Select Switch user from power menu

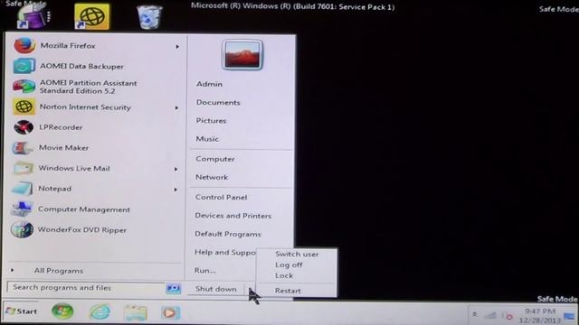[x=297, y=255]
